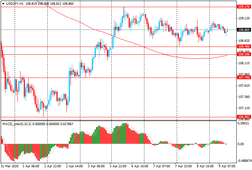The image size is (252, 170).
Task: Click the 0.59021 MACD scale value
Action: pyautogui.click(x=244, y=123)
